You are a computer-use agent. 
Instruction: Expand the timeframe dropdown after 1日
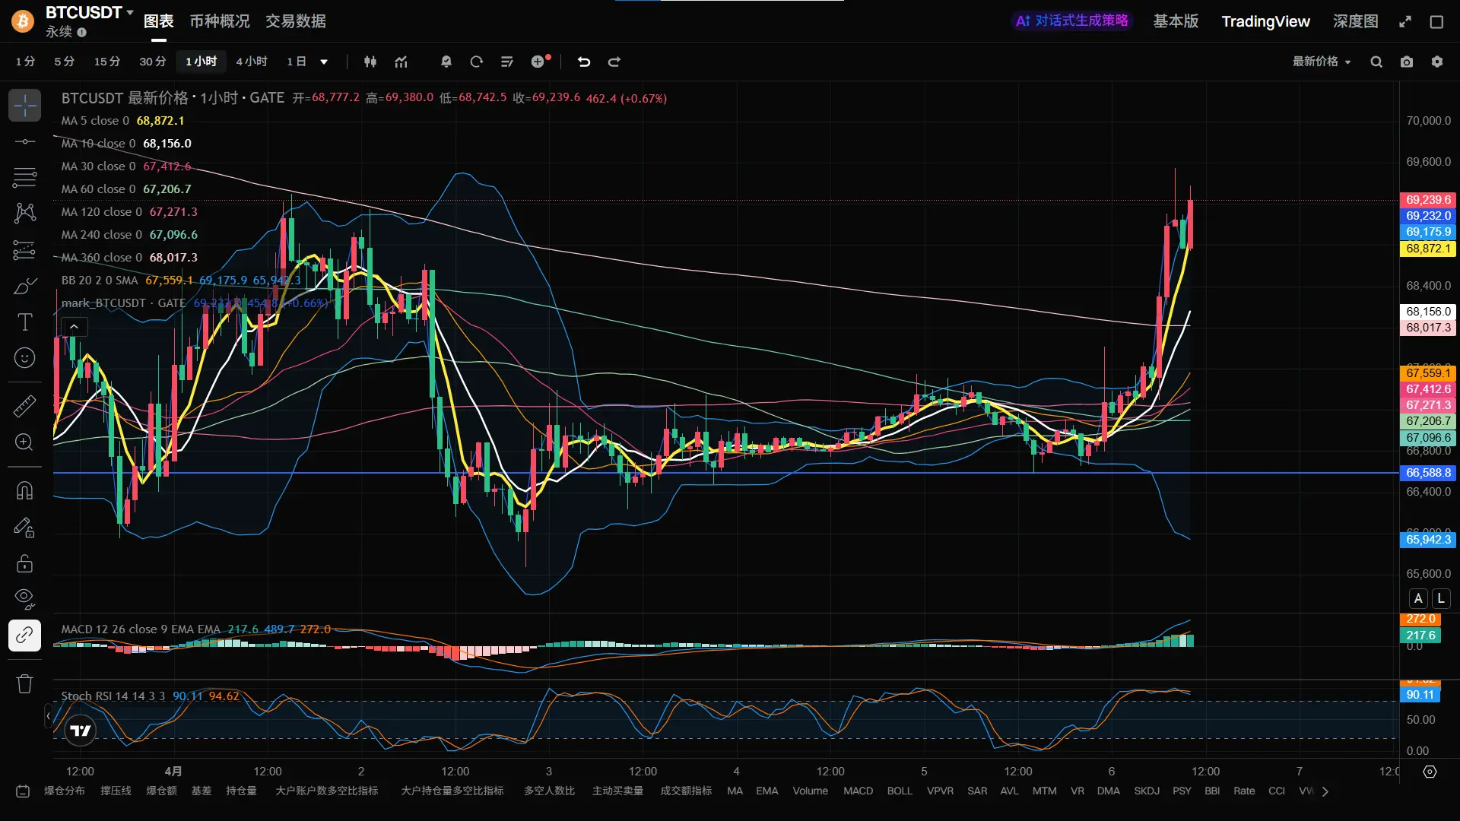pyautogui.click(x=324, y=62)
